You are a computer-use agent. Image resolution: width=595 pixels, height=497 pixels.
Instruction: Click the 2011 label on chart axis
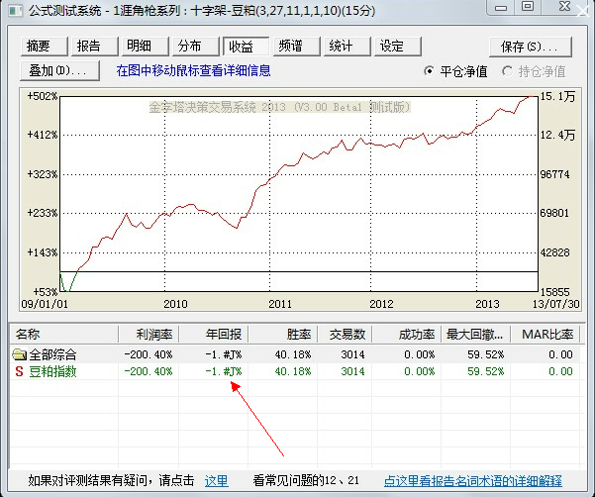[280, 304]
